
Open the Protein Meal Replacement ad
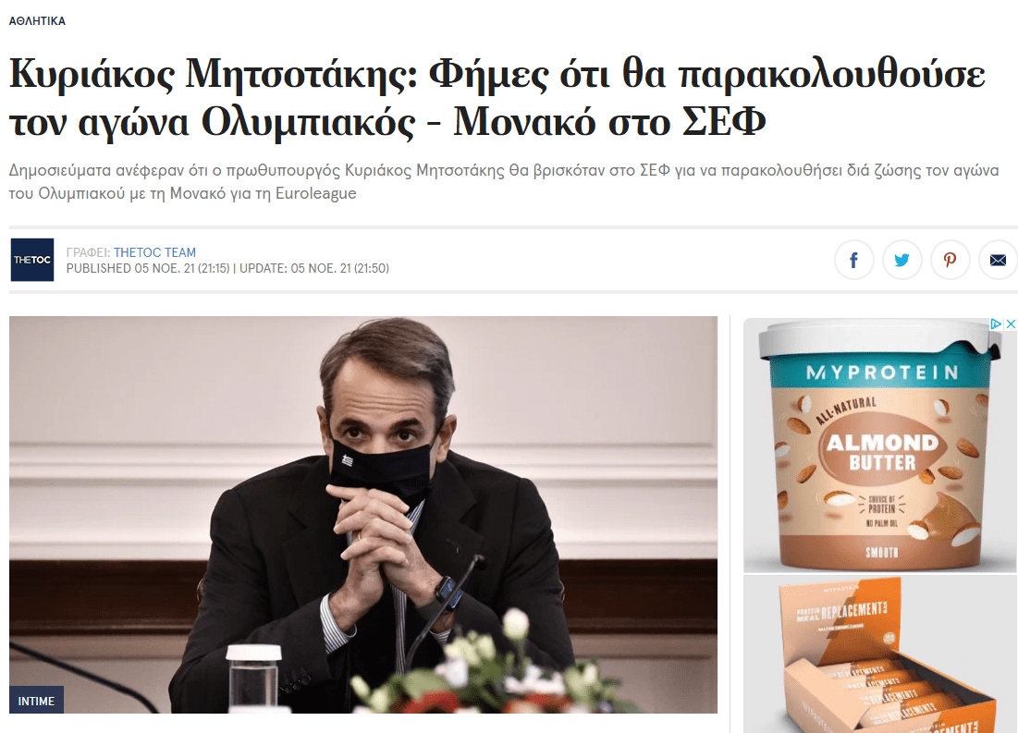(x=880, y=654)
